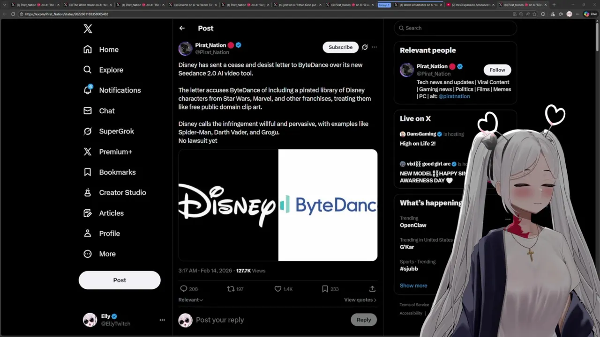
Task: Open Chat in the sidebar
Action: coord(99,111)
